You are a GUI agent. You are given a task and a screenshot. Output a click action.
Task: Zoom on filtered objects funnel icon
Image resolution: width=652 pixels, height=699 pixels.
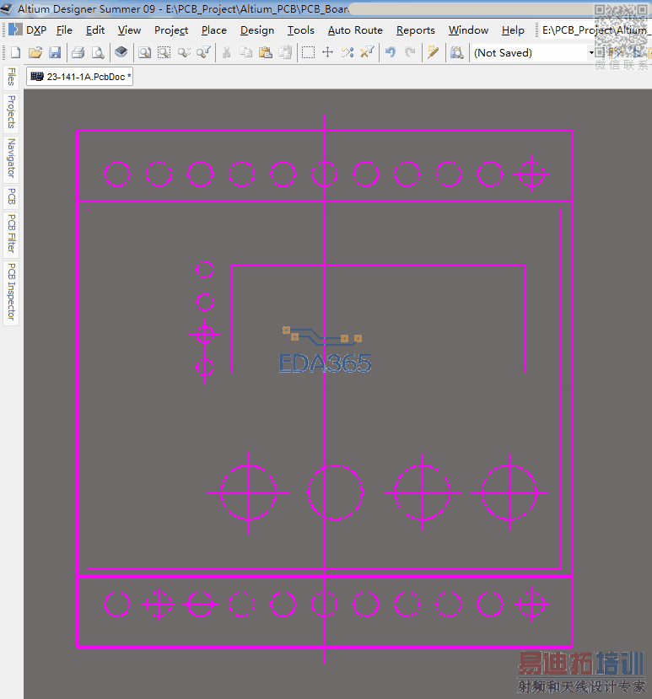click(x=203, y=52)
